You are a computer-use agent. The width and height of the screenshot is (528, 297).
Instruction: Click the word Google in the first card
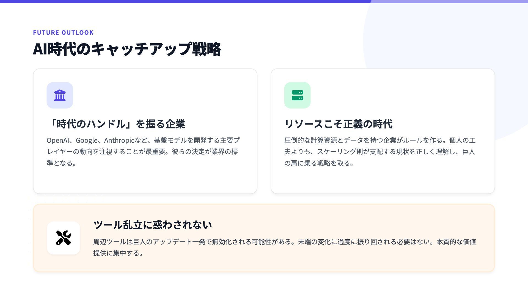point(87,141)
